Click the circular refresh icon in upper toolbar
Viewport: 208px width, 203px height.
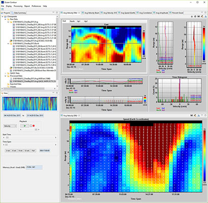195,17
